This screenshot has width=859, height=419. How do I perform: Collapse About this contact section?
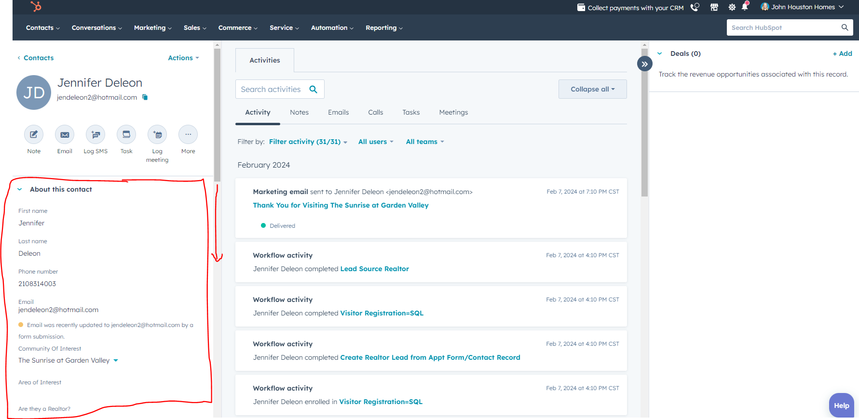click(x=20, y=189)
